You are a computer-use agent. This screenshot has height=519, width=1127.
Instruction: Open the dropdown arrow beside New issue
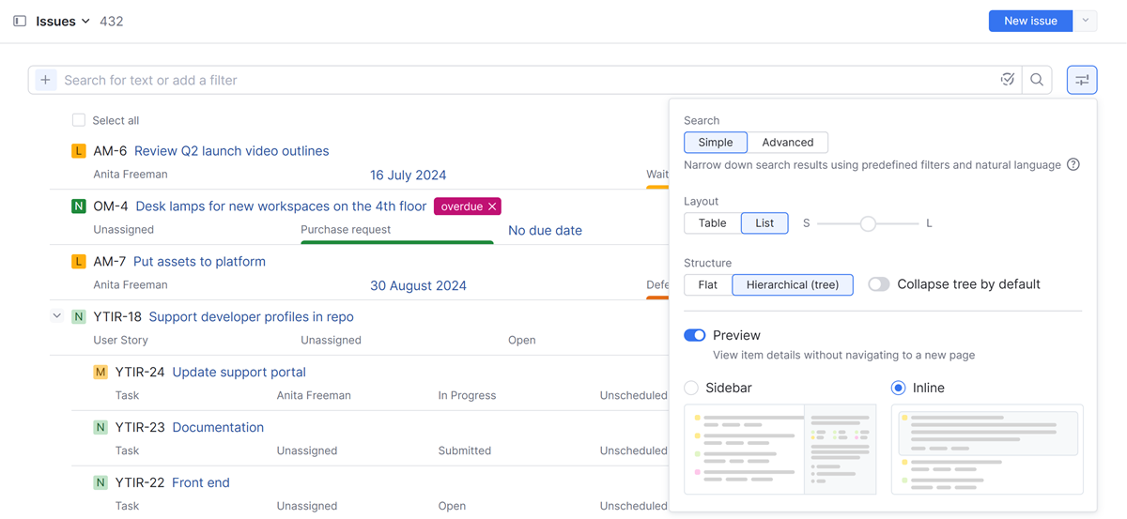click(1086, 21)
